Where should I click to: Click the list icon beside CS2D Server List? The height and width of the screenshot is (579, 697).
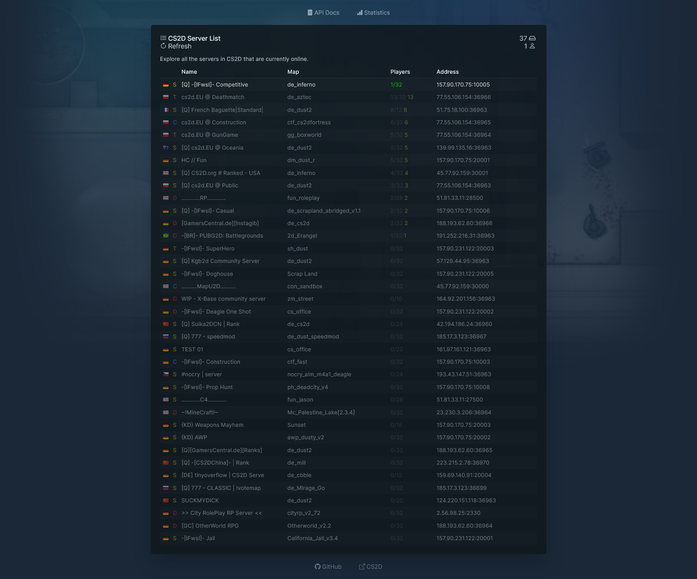(163, 38)
